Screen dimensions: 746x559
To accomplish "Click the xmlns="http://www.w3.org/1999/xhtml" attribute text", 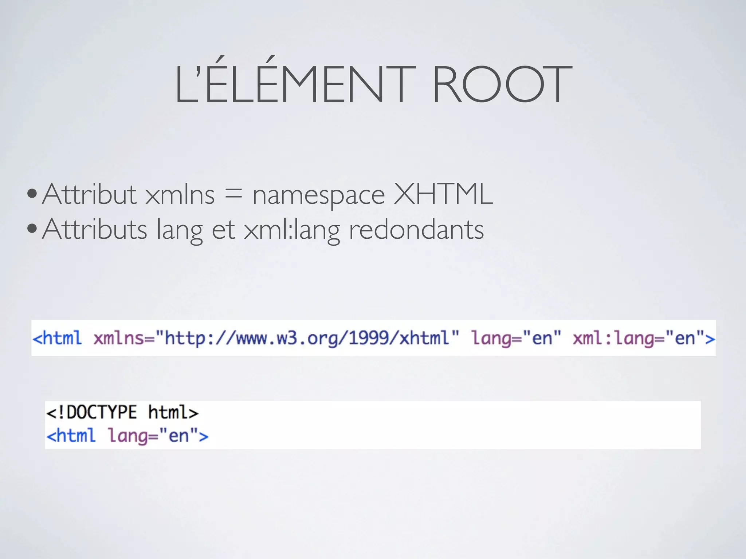I will [x=276, y=338].
